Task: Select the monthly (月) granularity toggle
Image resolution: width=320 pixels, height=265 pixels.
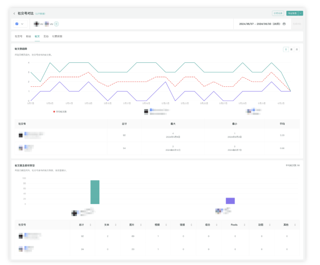Action: 297,50
